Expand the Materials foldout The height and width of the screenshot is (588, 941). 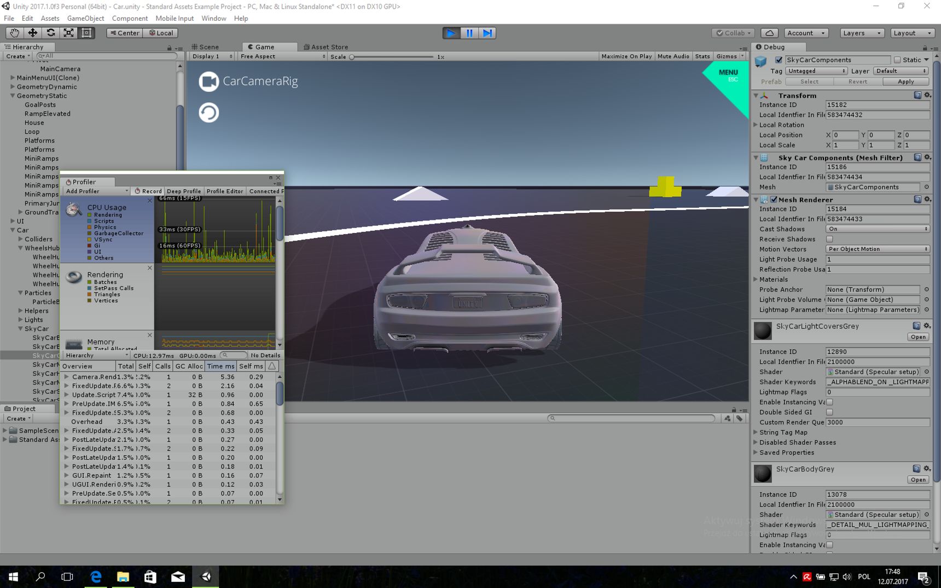click(x=756, y=280)
